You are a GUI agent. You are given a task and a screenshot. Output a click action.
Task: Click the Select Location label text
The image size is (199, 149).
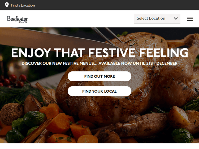(x=151, y=18)
